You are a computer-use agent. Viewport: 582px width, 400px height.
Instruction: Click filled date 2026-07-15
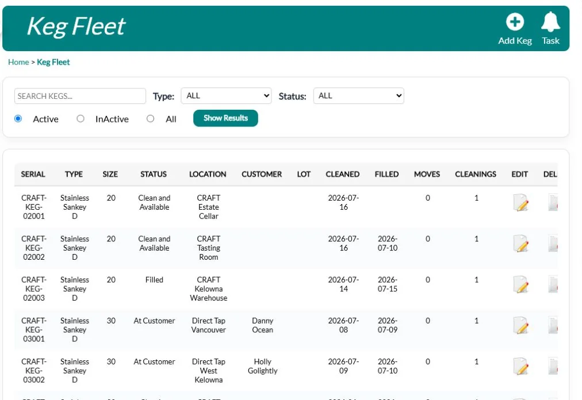click(388, 284)
